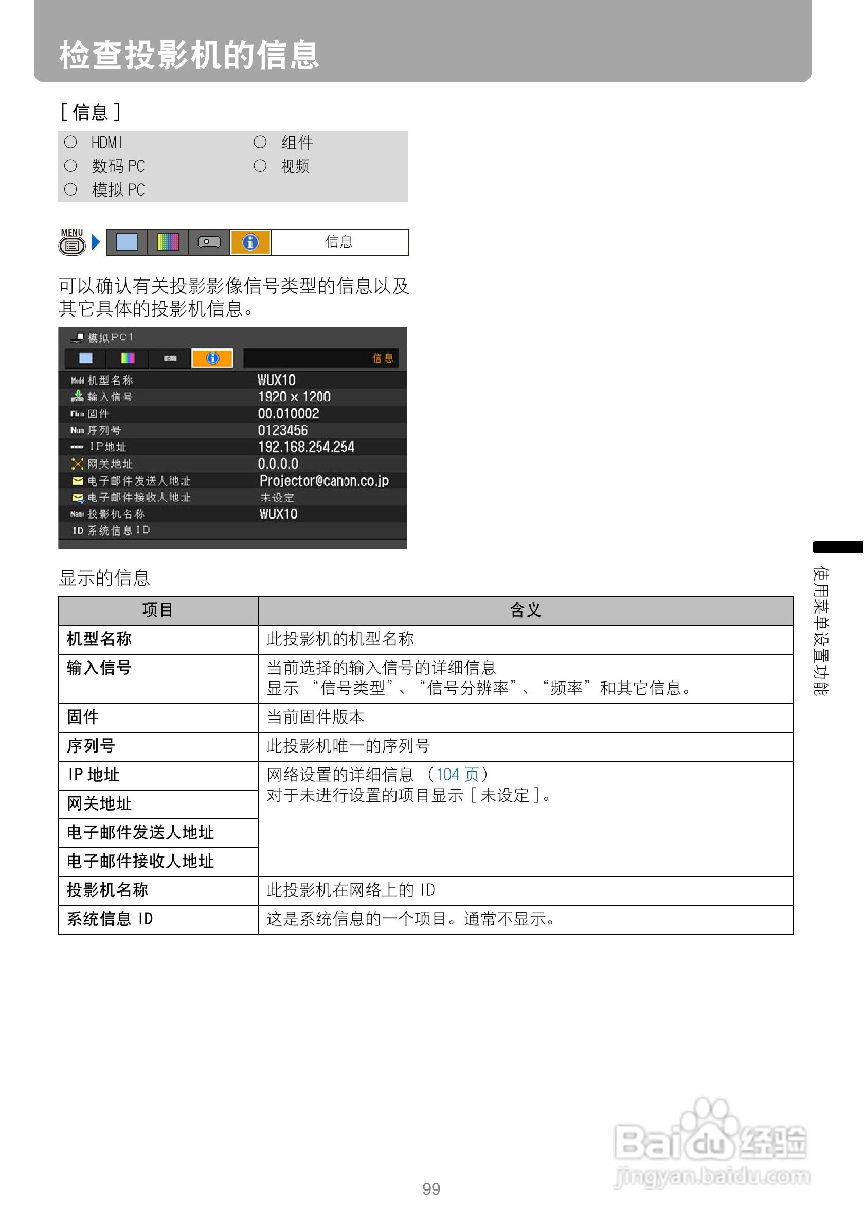Image resolution: width=864 pixels, height=1225 pixels.
Task: Select the display settings icon beside MENU button
Action: coord(127,242)
